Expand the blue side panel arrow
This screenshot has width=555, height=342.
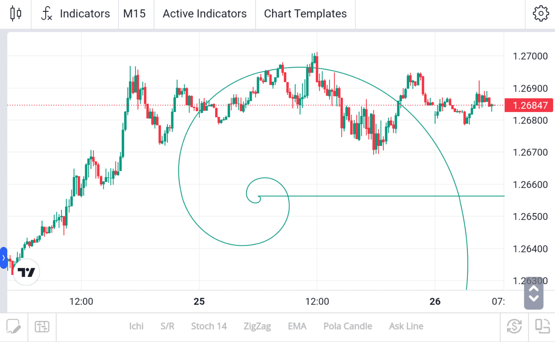click(x=3, y=258)
